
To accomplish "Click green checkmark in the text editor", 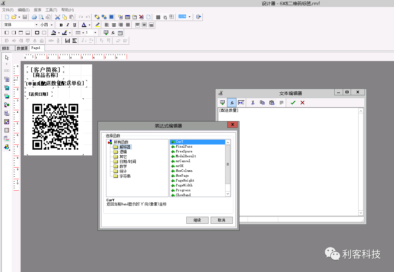I will (293, 103).
